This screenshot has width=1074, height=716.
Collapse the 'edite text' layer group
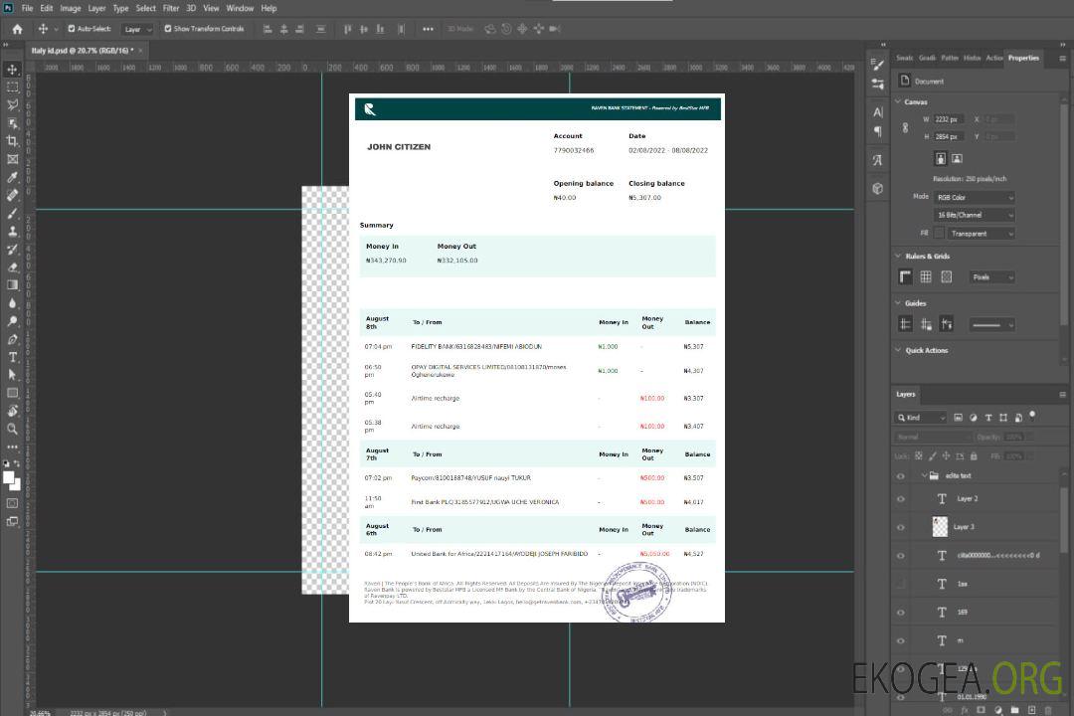(924, 475)
